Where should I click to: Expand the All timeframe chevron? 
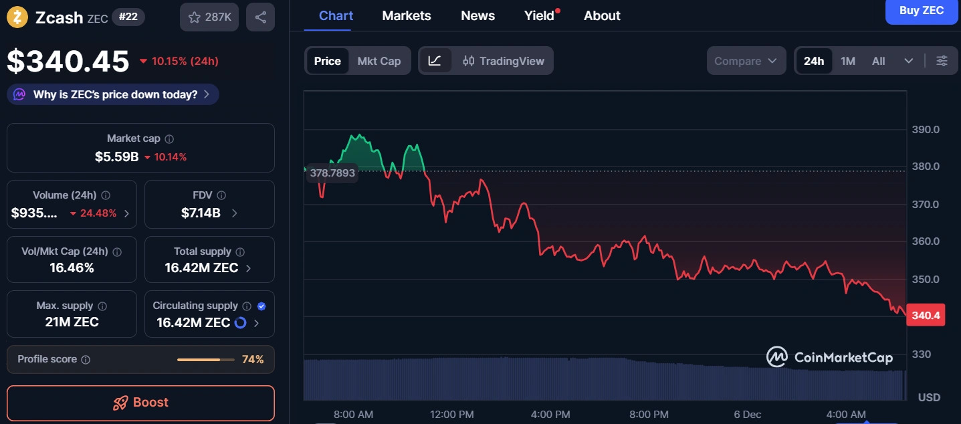click(909, 60)
